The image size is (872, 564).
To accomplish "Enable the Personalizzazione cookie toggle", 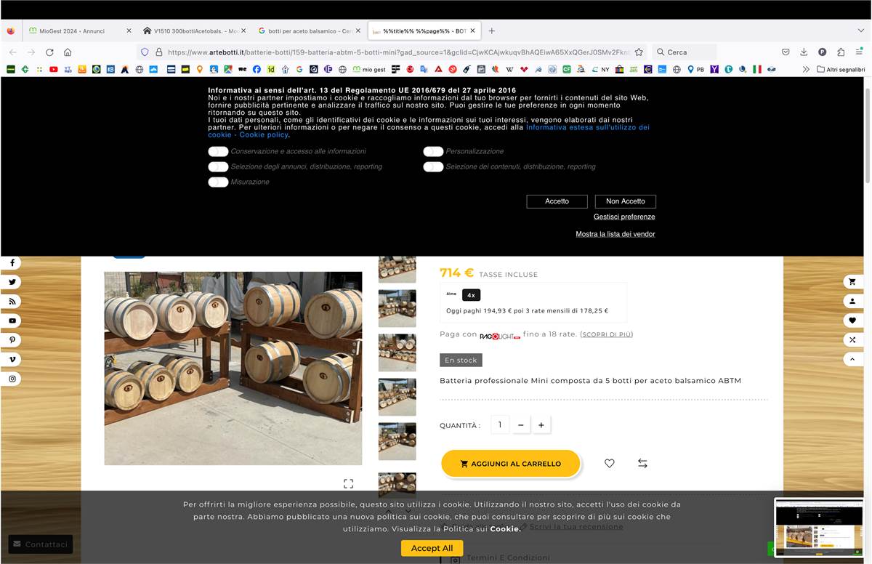I will pyautogui.click(x=433, y=151).
